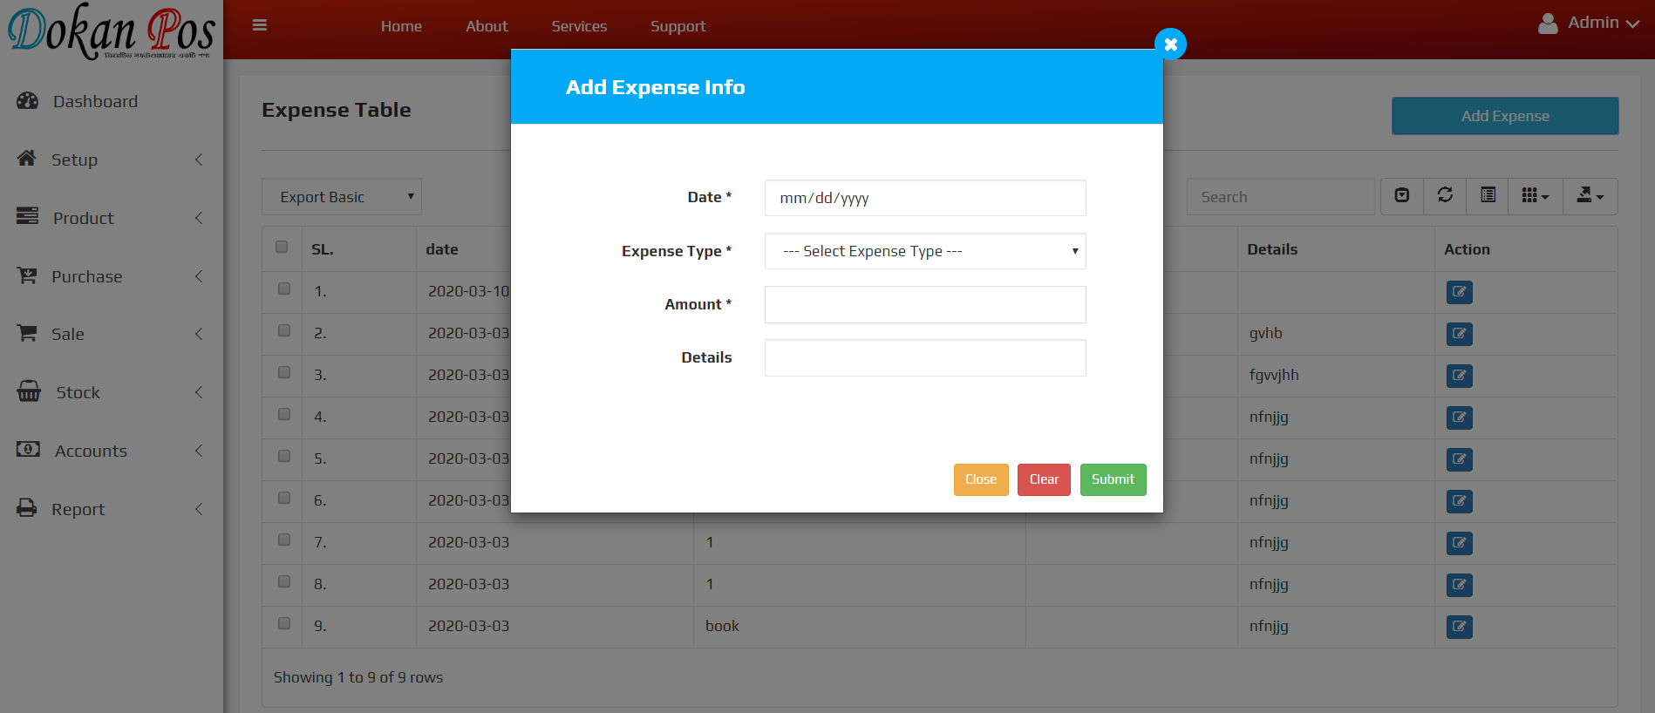Open the Select Expense Type dropdown
Image resolution: width=1655 pixels, height=713 pixels.
[925, 251]
